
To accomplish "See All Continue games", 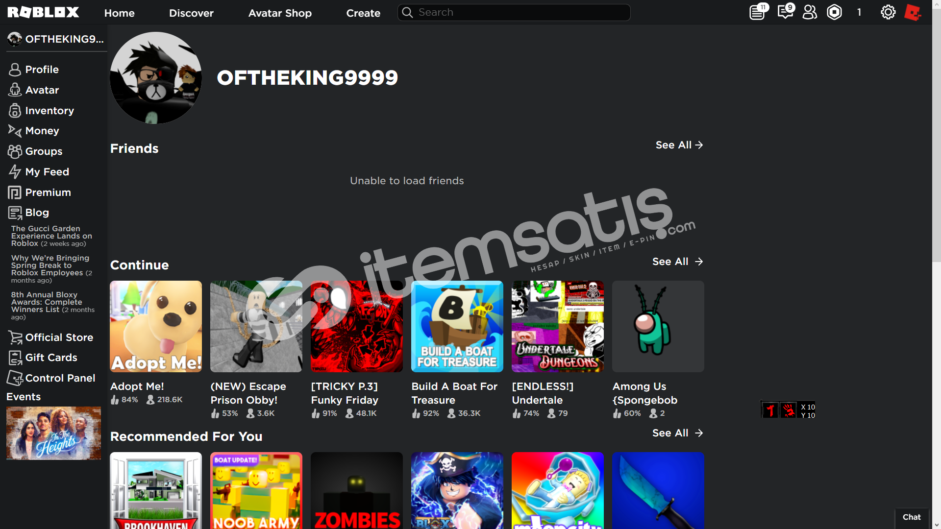I will coord(677,262).
